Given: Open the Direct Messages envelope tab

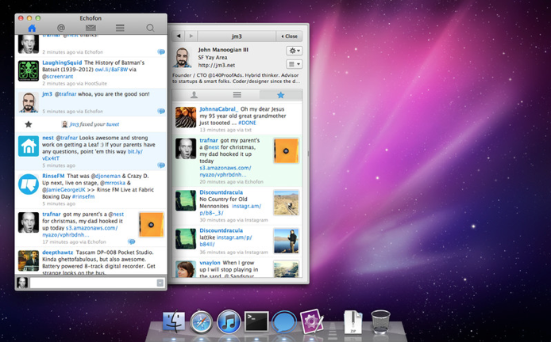Looking at the screenshot, I should 91,28.
